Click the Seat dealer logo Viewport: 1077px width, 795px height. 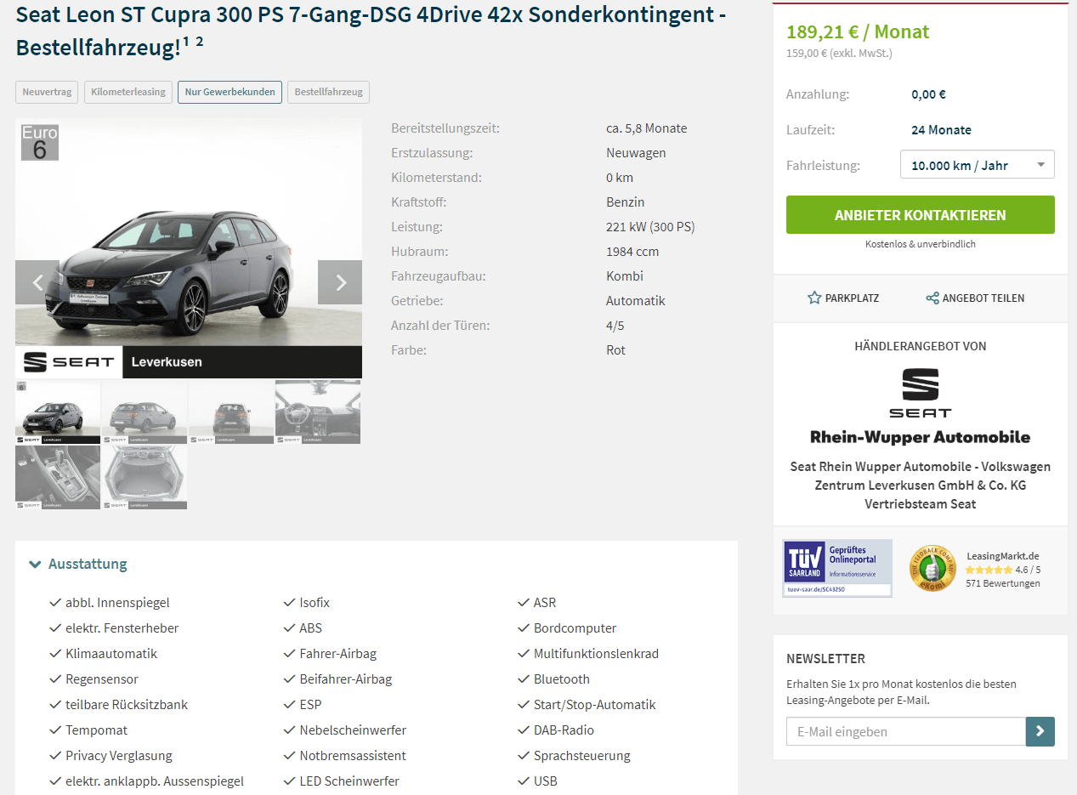point(921,393)
